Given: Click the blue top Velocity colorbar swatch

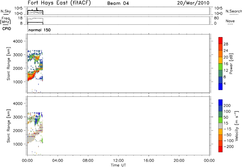Looking at the screenshot, I should click(x=221, y=102).
